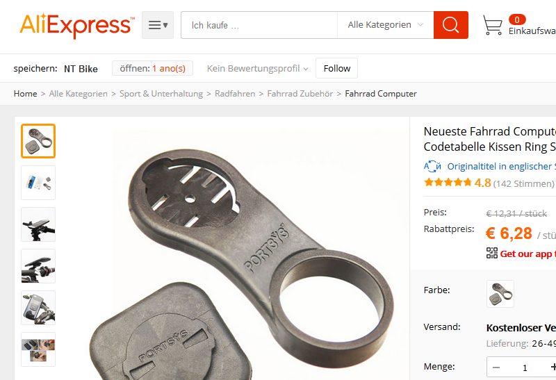View the package contents thumbnail
This screenshot has width=556, height=380.
(x=38, y=183)
